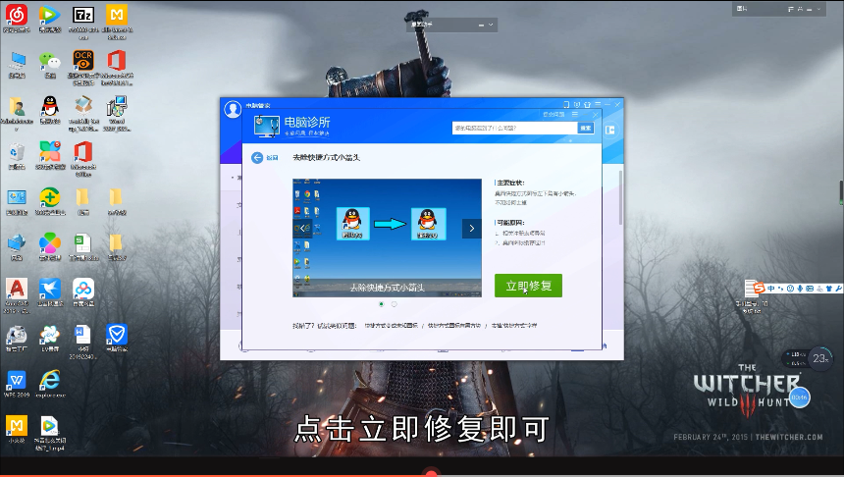This screenshot has width=844, height=477.
Task: Open 电脑管家 main menu icon
Action: click(598, 104)
